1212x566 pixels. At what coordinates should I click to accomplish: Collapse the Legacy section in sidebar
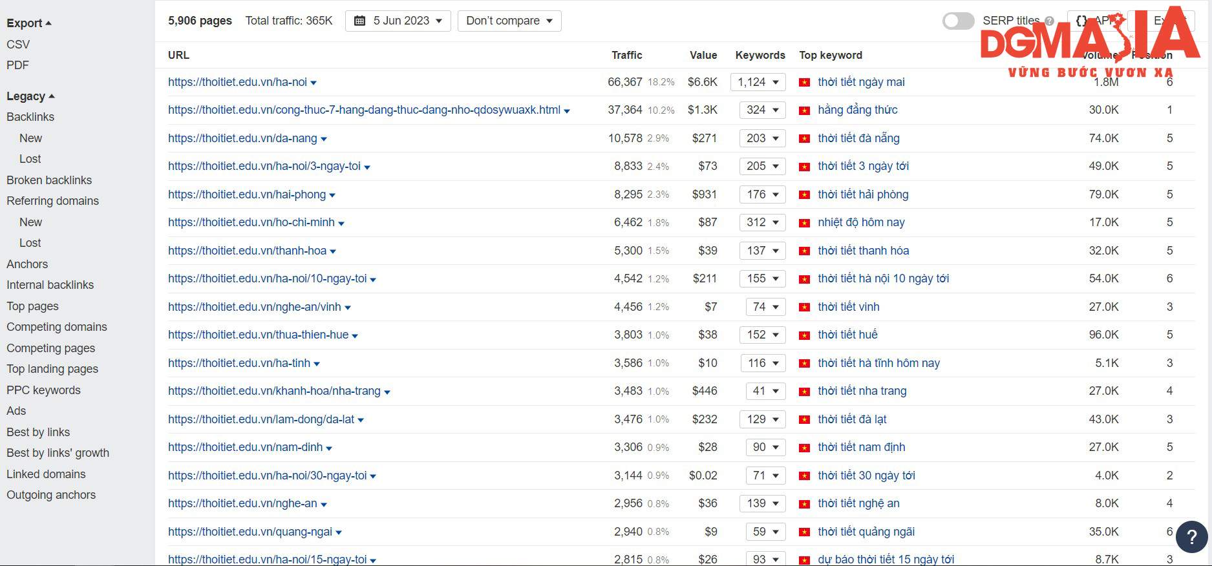click(x=30, y=96)
